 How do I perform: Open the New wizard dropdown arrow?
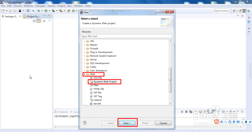(x=7, y=11)
